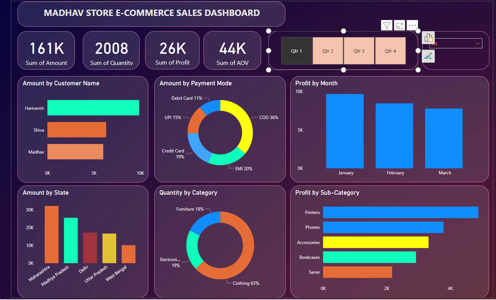Click the filter icon above the quarter slicer

[x=386, y=25]
